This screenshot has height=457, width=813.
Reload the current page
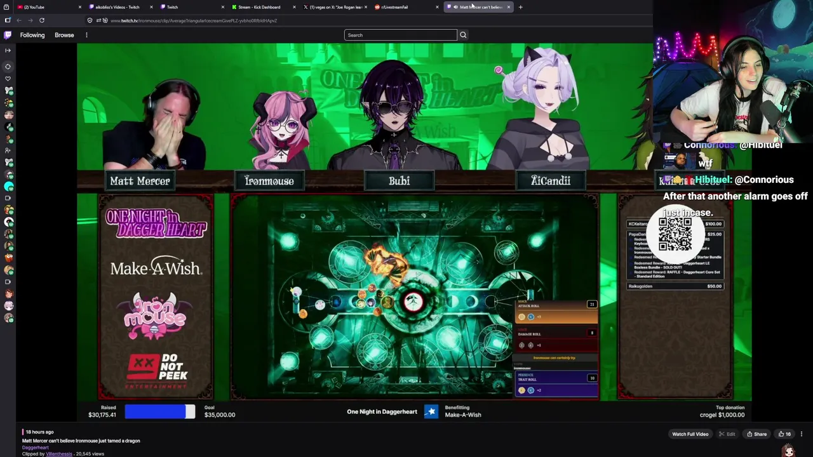click(42, 20)
